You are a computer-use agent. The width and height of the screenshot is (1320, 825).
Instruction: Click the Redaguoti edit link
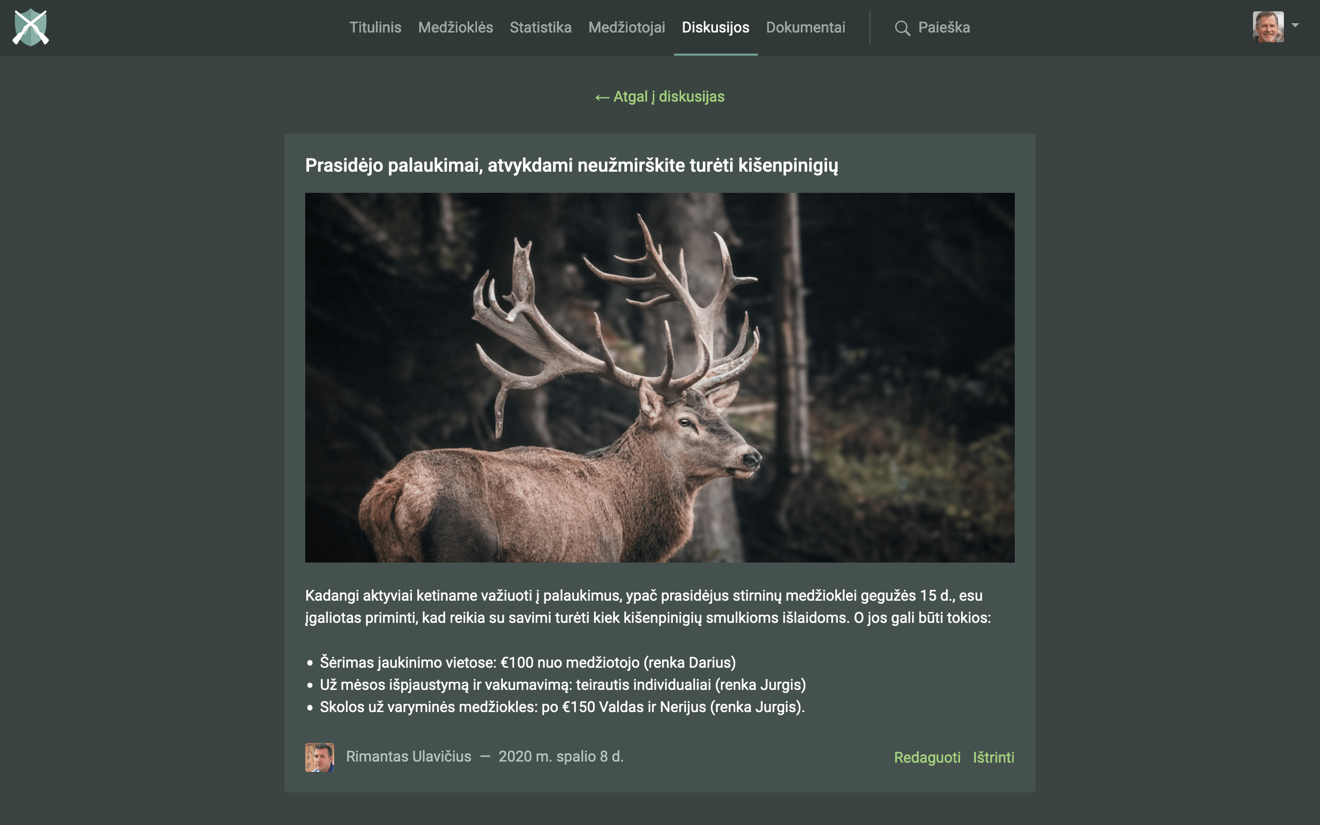point(927,757)
